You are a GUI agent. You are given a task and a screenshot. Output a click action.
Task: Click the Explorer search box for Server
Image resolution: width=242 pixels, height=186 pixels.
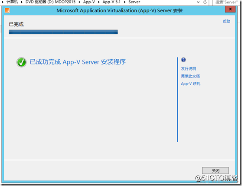(x=226, y=2)
